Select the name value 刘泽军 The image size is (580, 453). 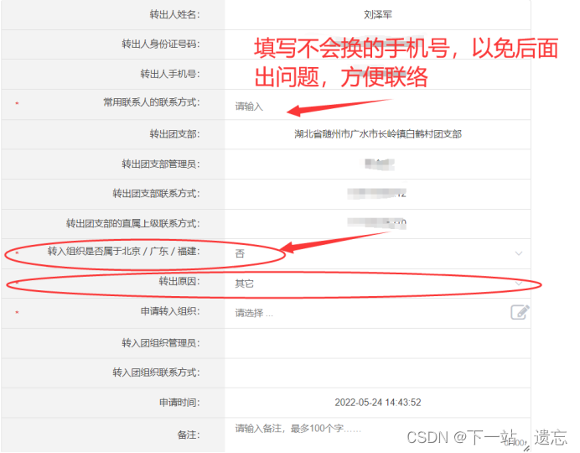[378, 15]
